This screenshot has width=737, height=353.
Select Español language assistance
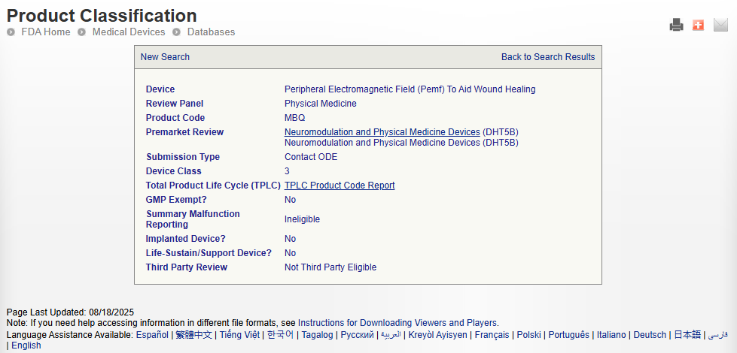point(153,335)
